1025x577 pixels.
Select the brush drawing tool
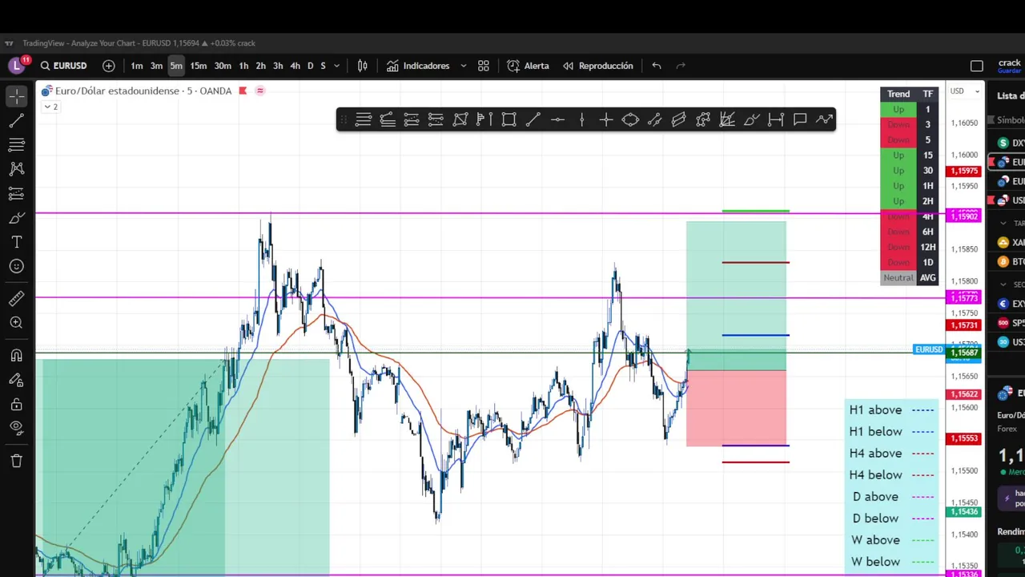tap(17, 218)
